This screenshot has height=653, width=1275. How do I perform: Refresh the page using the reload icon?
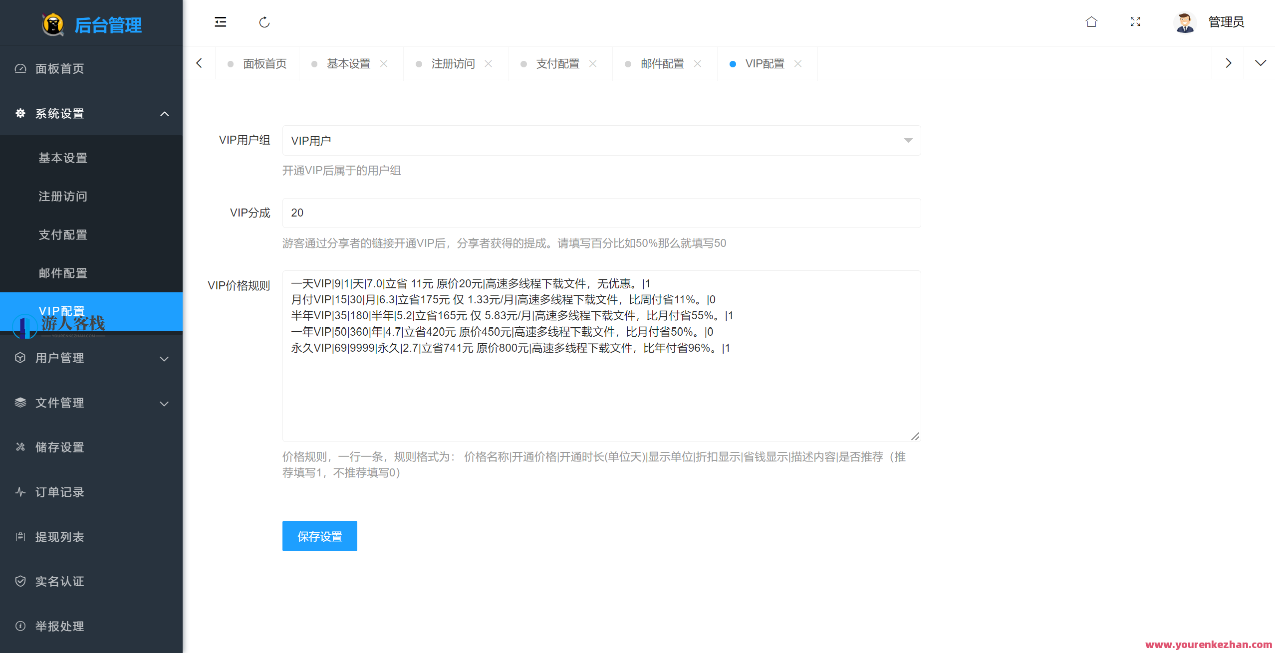point(264,22)
